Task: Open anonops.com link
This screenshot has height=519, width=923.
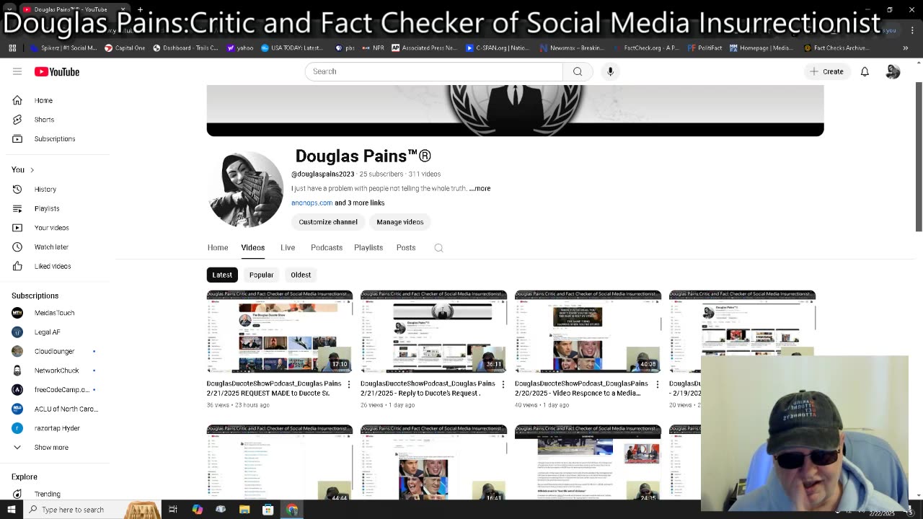Action: point(312,203)
